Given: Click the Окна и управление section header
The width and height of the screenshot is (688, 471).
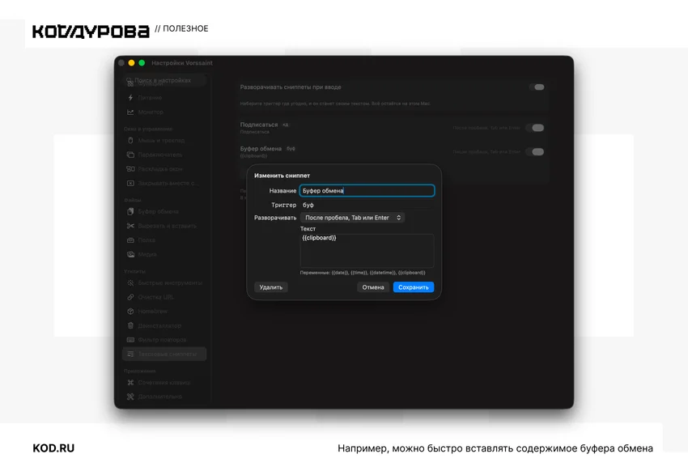Looking at the screenshot, I should click(x=148, y=129).
